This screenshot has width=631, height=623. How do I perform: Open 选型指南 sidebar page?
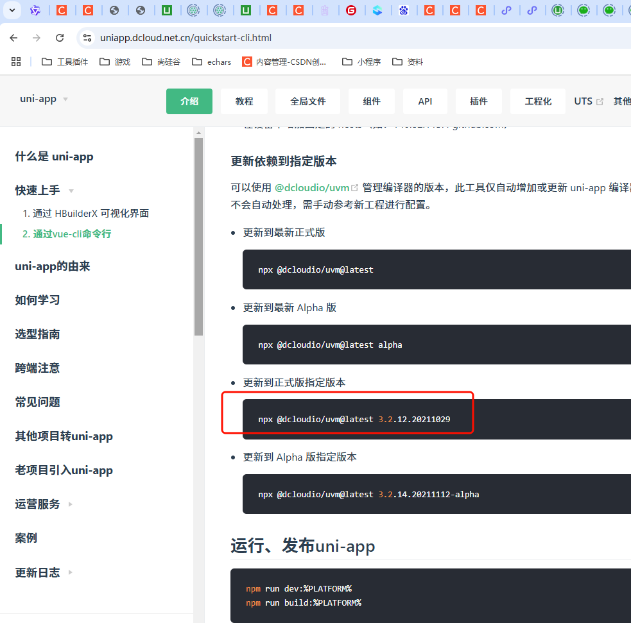coord(37,334)
